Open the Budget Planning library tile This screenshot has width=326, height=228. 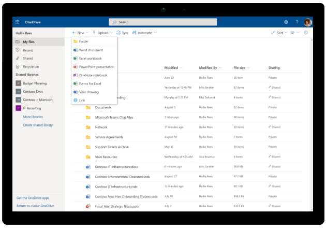pos(18,83)
